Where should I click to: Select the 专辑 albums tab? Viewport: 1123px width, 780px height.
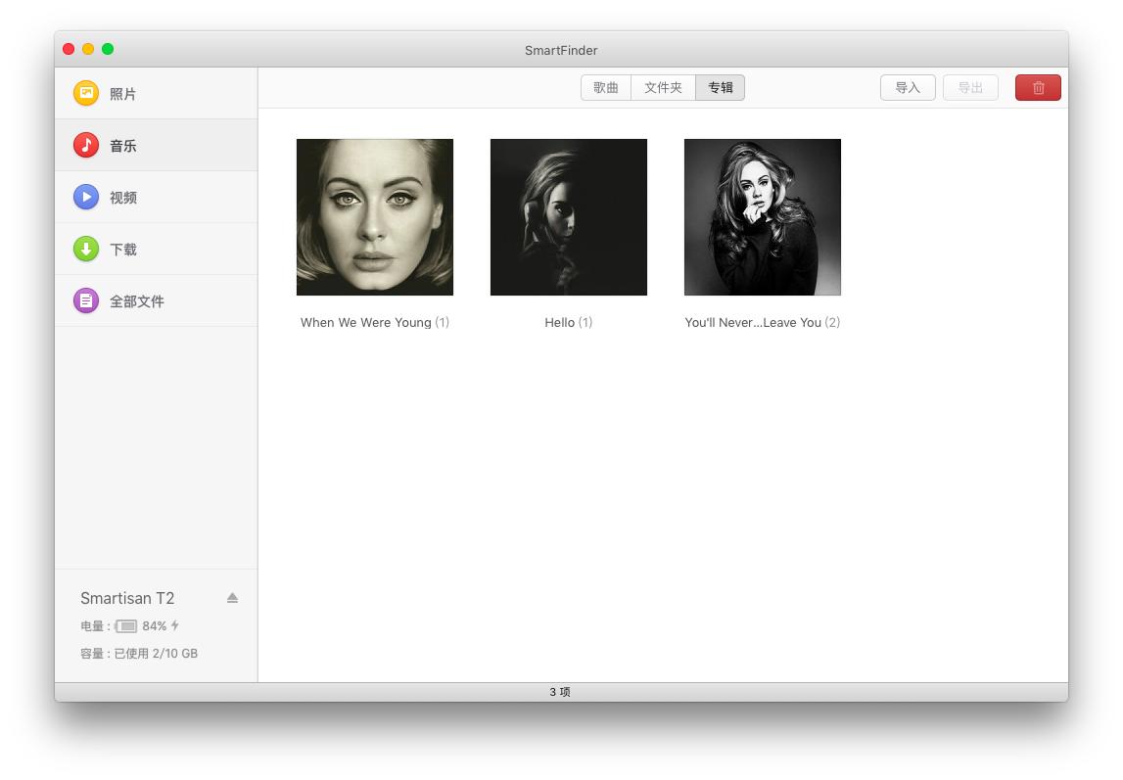(721, 87)
